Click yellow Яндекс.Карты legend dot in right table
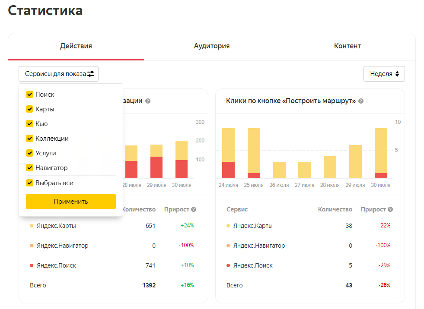The height and width of the screenshot is (309, 424). [x=228, y=226]
